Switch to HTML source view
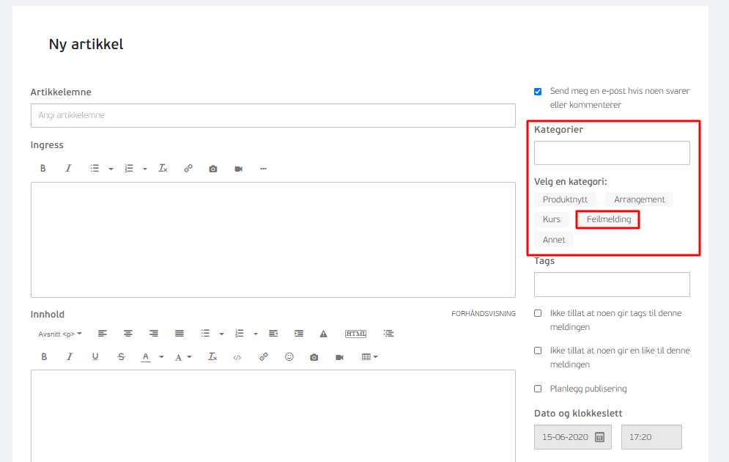The image size is (729, 462). click(355, 334)
